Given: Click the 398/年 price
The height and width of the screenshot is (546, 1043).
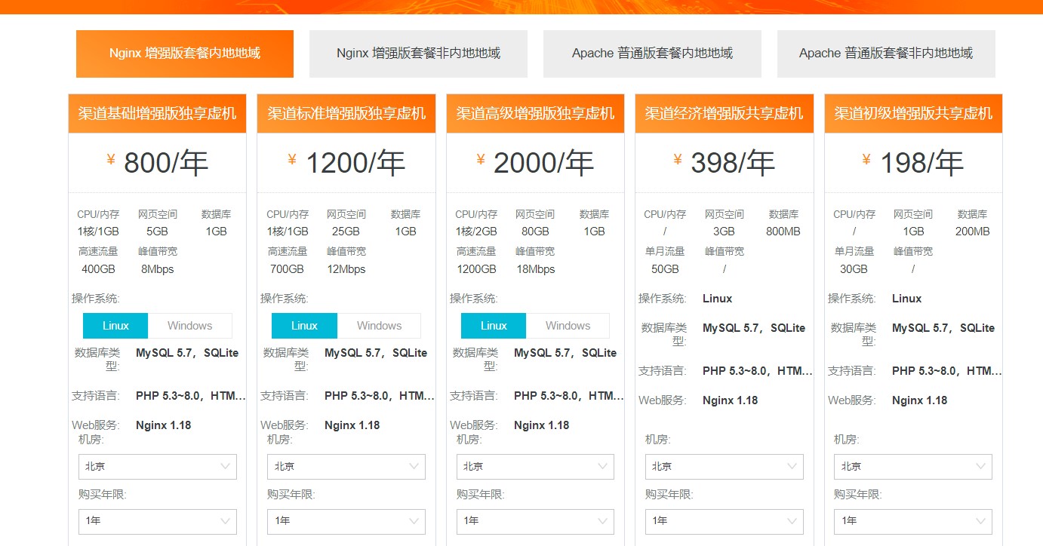Looking at the screenshot, I should (x=733, y=163).
